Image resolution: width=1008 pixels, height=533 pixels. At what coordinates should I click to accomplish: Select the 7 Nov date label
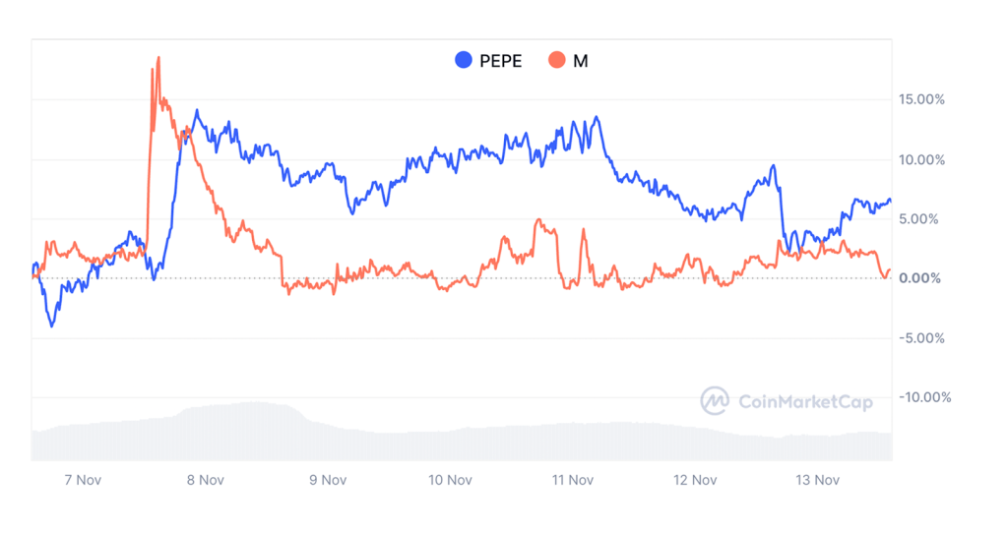click(82, 481)
